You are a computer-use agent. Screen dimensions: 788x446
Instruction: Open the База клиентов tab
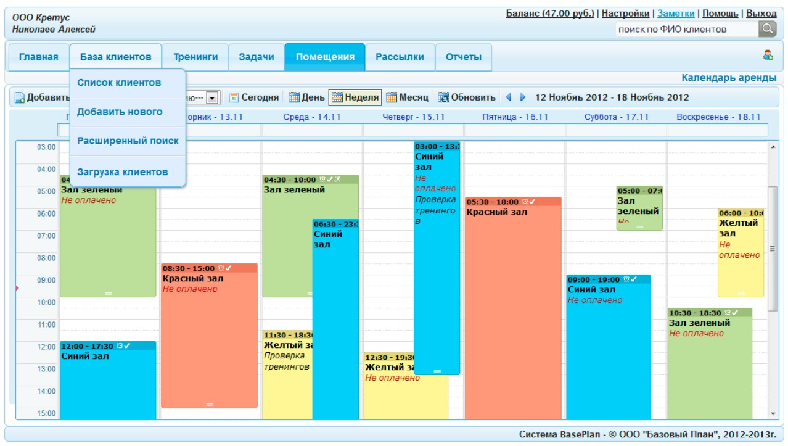[115, 57]
